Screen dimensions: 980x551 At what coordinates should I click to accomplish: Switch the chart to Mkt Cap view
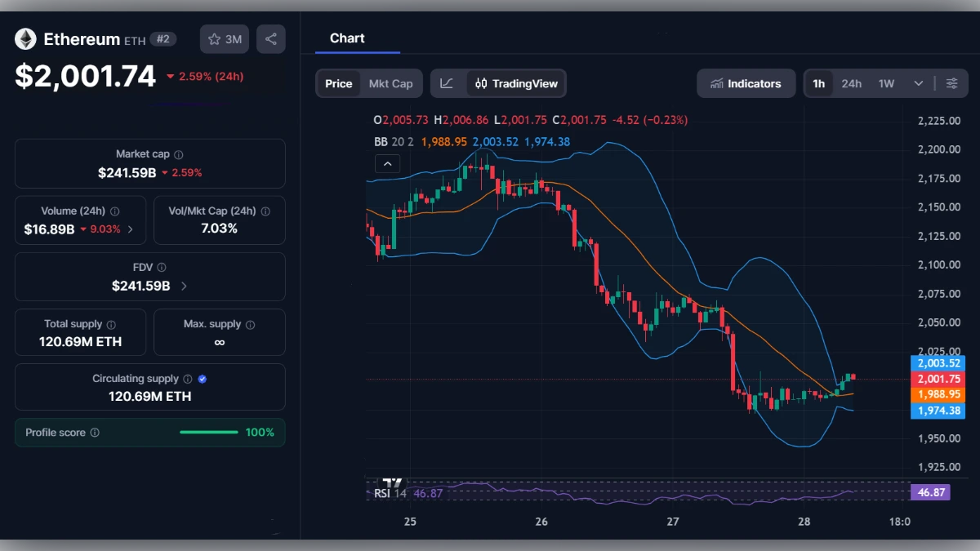(390, 82)
